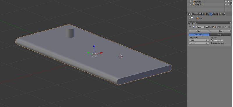
Task: Enable Optimal Display checkbox
Action: (x=212, y=43)
